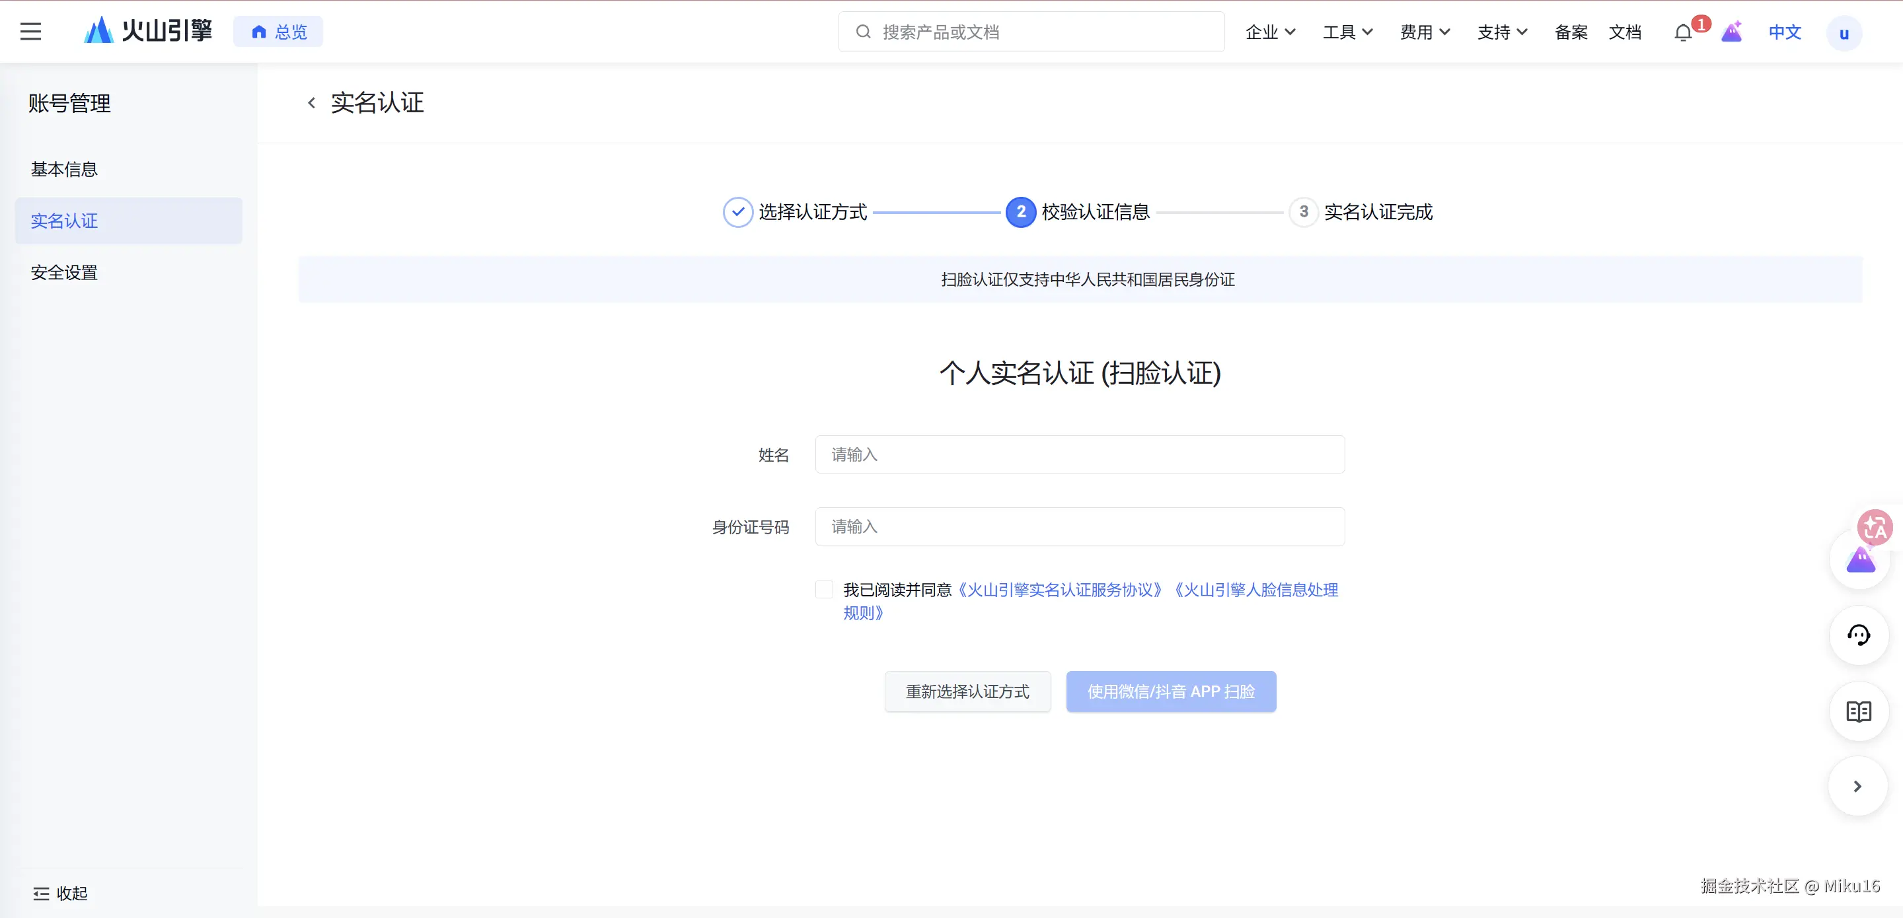Expand the 费用 dropdown menu
Viewport: 1903px width, 918px height.
tap(1425, 32)
